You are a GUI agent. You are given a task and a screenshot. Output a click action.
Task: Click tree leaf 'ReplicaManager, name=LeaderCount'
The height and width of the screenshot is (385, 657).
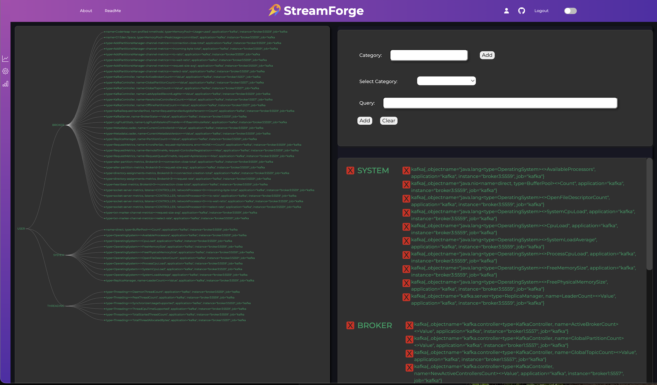[180, 281]
